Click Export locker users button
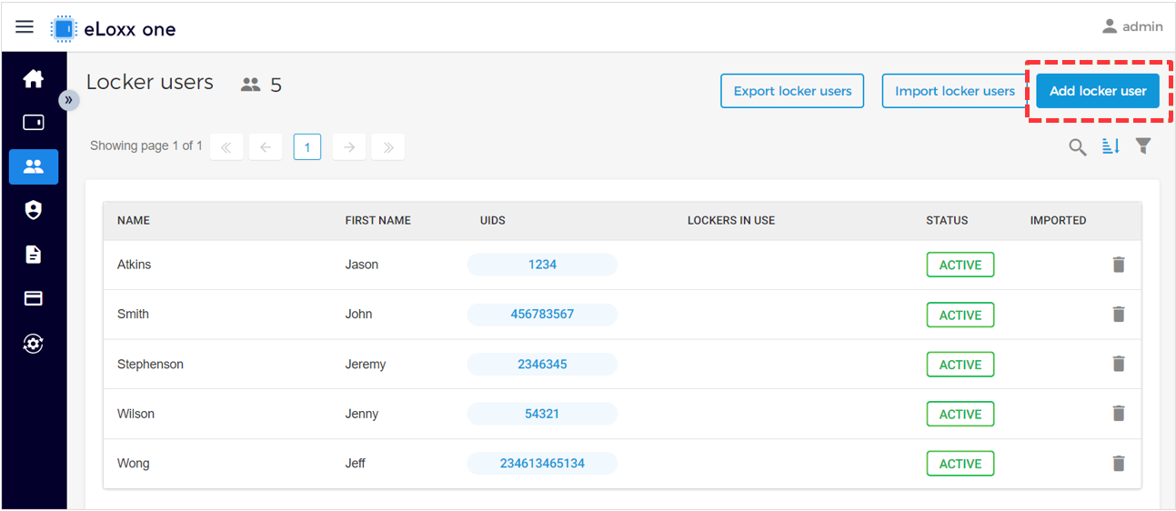The height and width of the screenshot is (511, 1176). pyautogui.click(x=792, y=91)
